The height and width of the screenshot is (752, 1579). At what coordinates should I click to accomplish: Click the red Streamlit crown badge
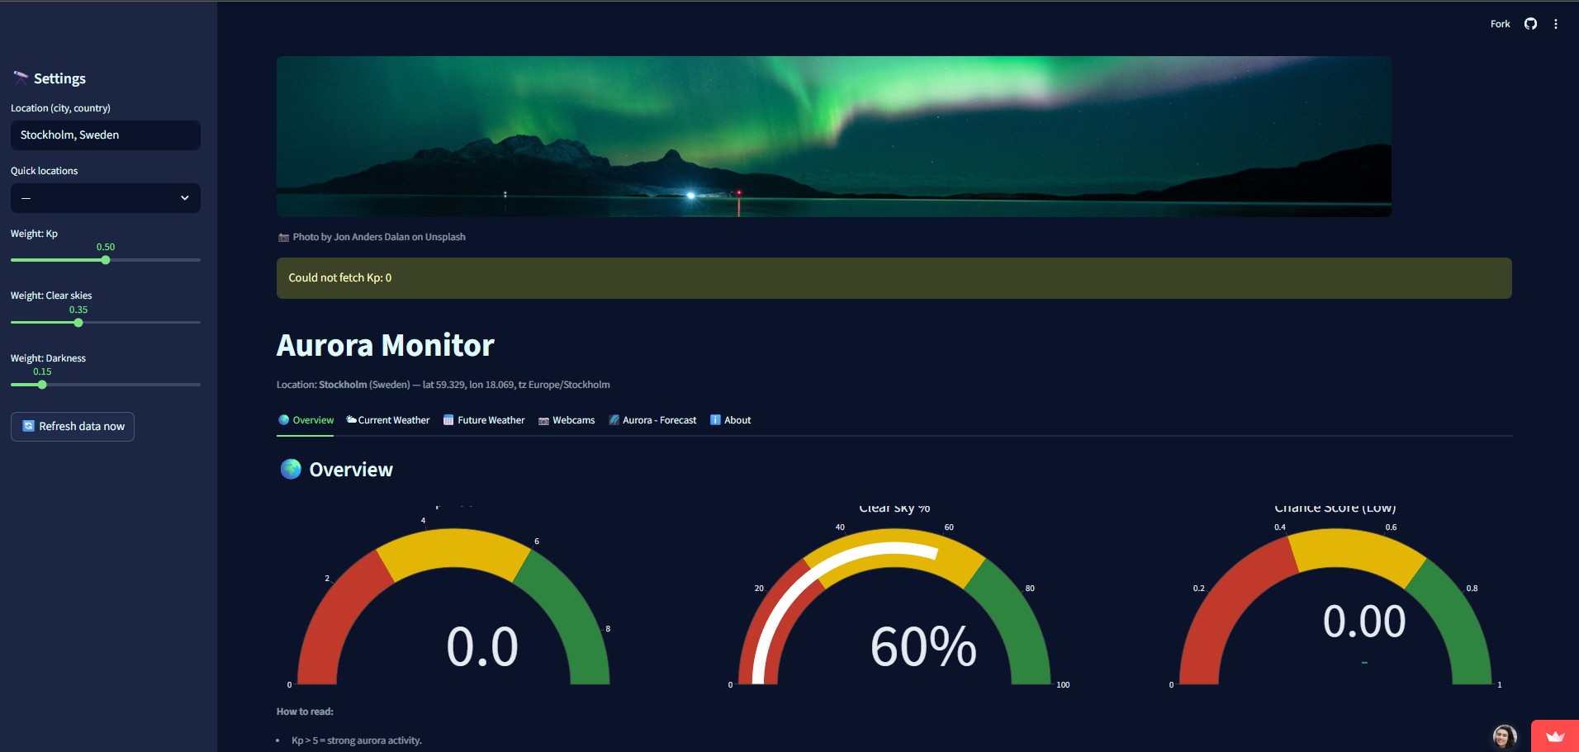[1555, 736]
